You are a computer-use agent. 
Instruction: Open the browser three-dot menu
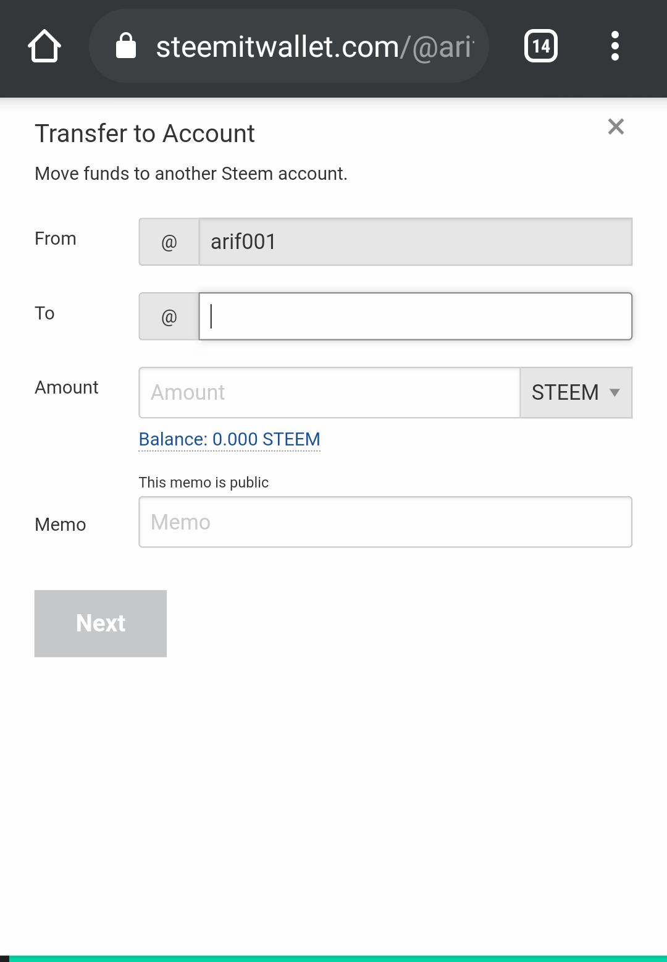coord(615,46)
